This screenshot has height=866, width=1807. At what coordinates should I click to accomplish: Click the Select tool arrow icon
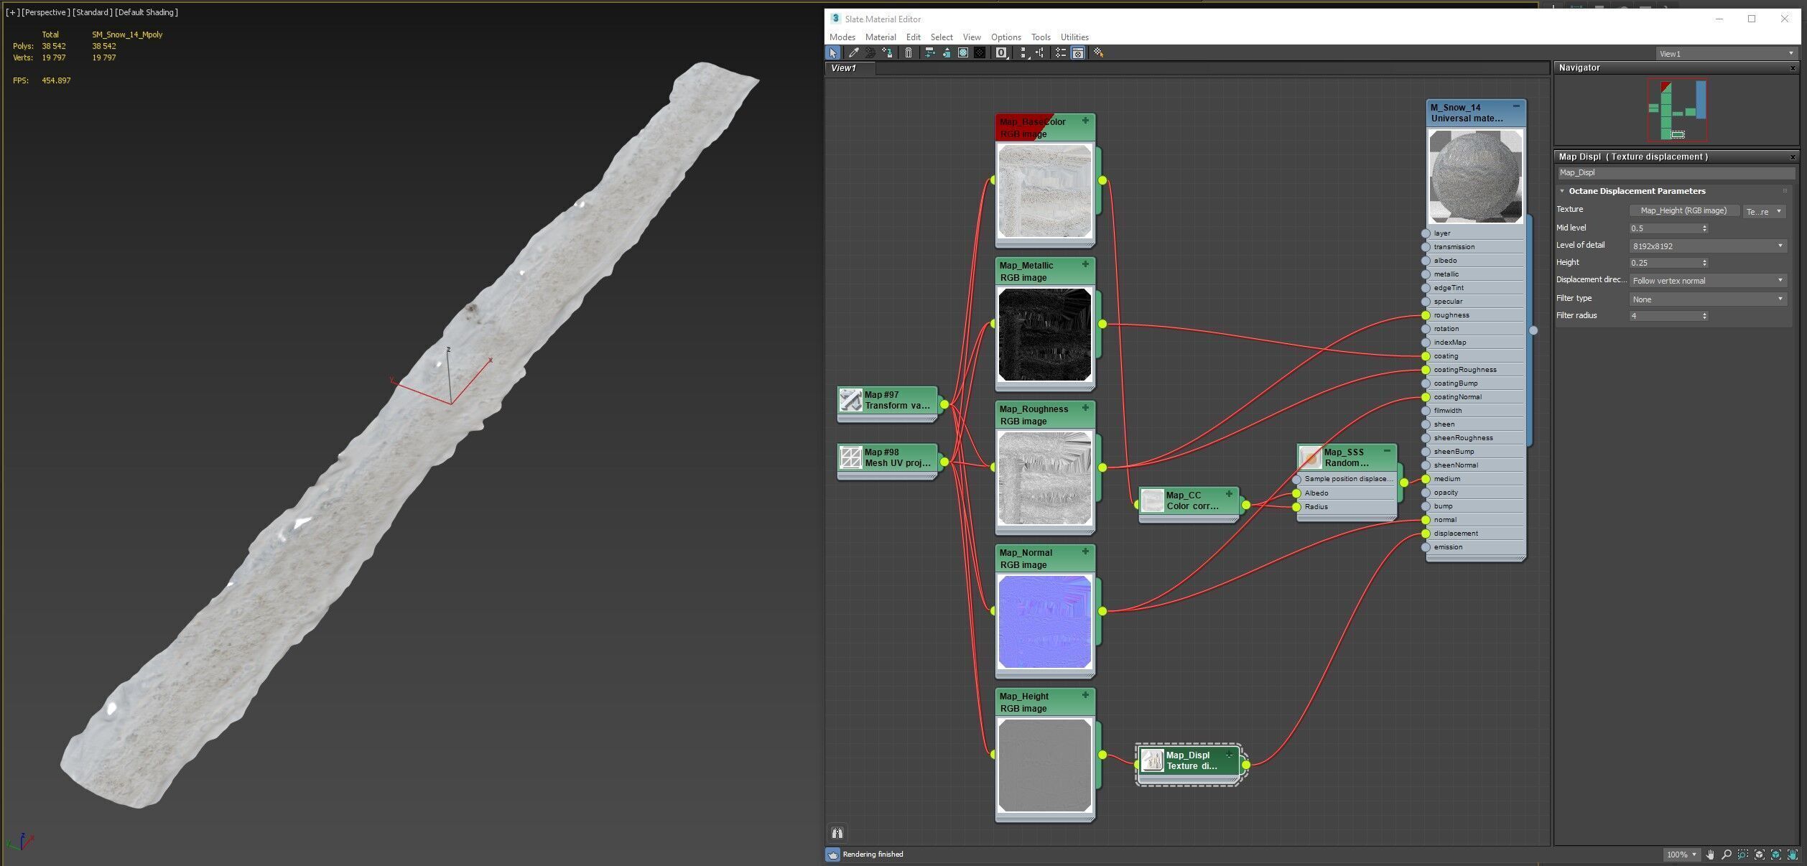click(833, 52)
